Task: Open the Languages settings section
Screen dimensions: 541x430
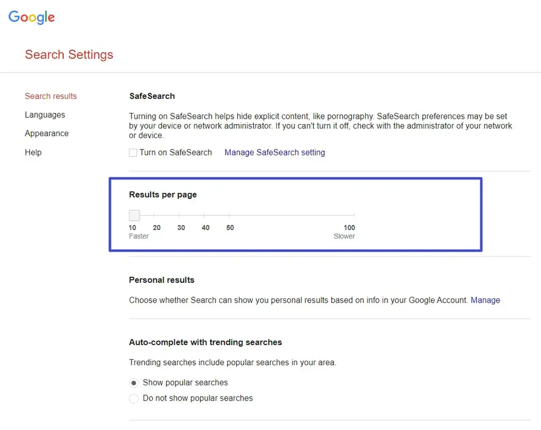Action: 45,115
